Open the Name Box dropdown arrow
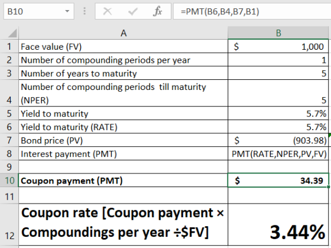The width and height of the screenshot is (331, 248). (67, 11)
